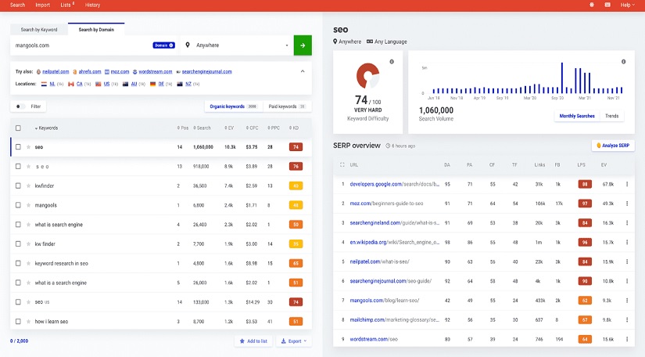
Task: Open the ahrefs.com suggestion link
Action: (x=90, y=72)
